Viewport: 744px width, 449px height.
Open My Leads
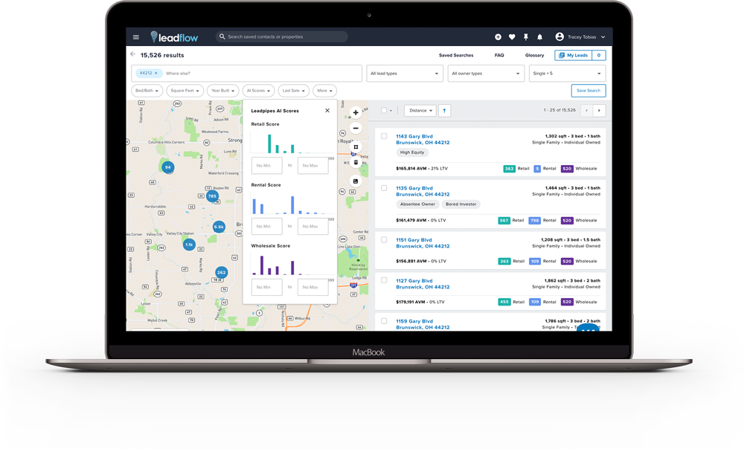(x=574, y=56)
